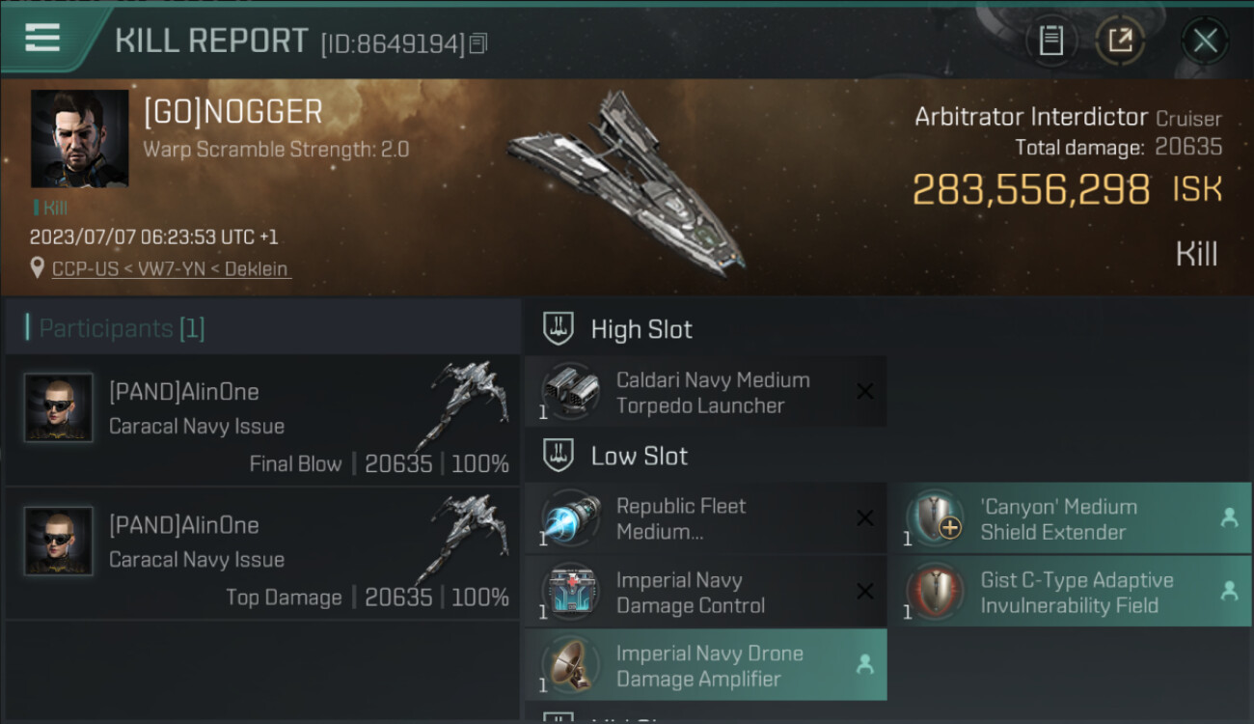Click the 'Canyon' Medium Shield Extender icon
The image size is (1254, 724).
click(934, 518)
